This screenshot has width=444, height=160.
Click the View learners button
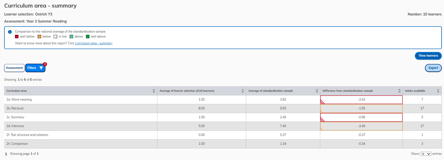click(x=428, y=56)
